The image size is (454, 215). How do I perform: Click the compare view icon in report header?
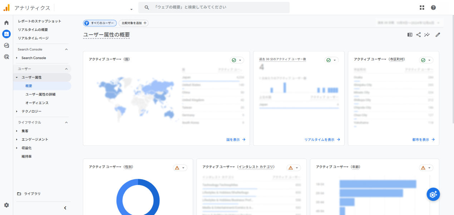point(410,35)
